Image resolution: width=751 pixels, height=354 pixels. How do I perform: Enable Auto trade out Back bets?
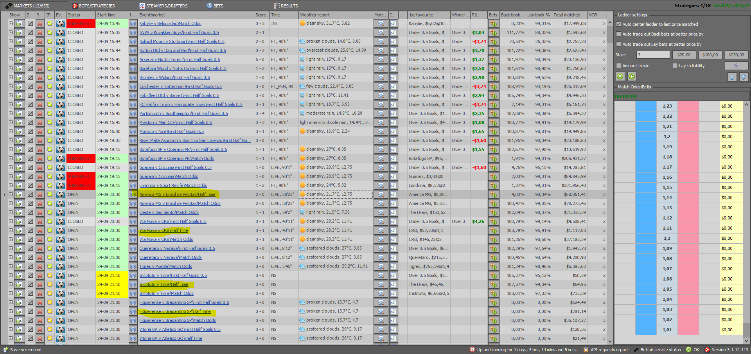click(x=619, y=34)
